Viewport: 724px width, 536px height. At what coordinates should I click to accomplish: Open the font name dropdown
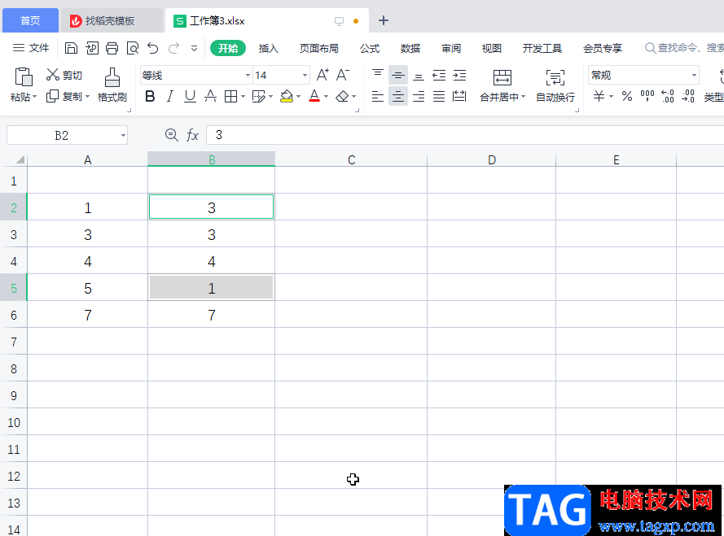coord(248,75)
